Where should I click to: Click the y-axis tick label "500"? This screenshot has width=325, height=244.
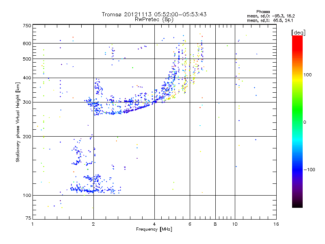(x=27, y=59)
